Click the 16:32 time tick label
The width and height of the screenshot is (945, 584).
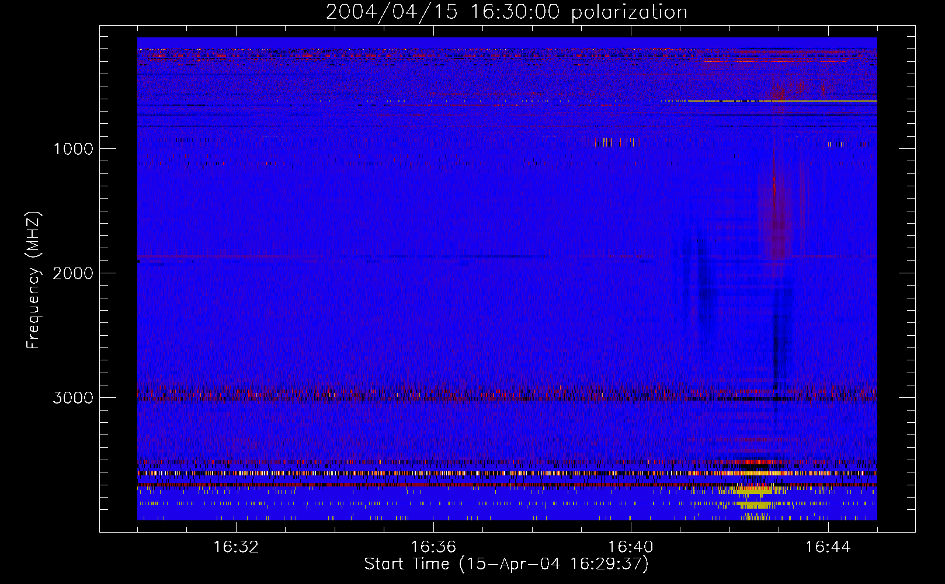pos(236,547)
